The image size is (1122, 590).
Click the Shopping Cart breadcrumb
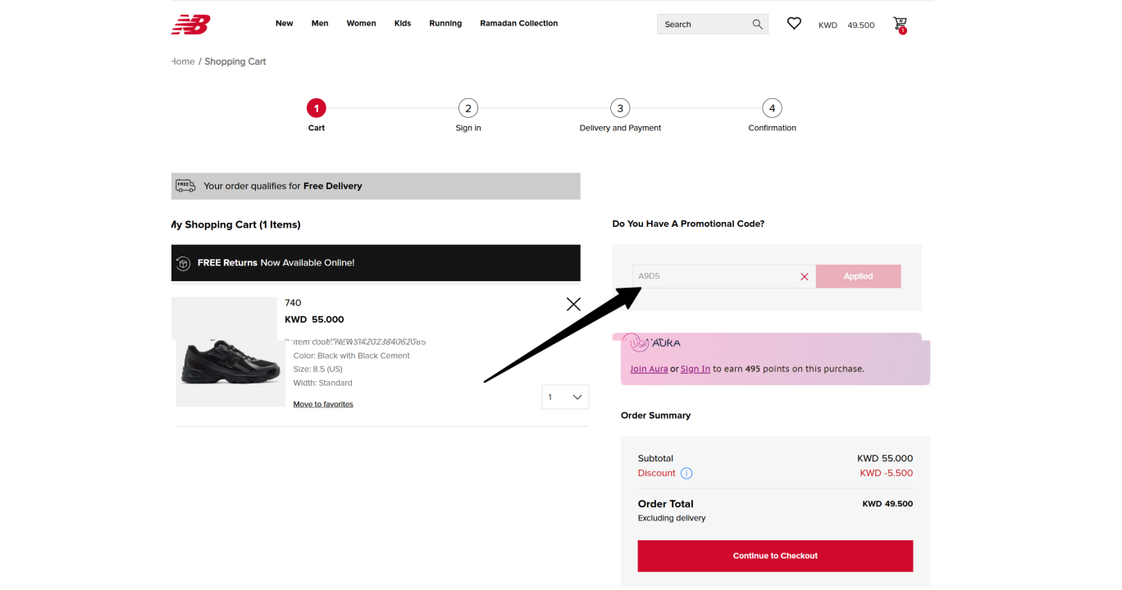[x=235, y=61]
